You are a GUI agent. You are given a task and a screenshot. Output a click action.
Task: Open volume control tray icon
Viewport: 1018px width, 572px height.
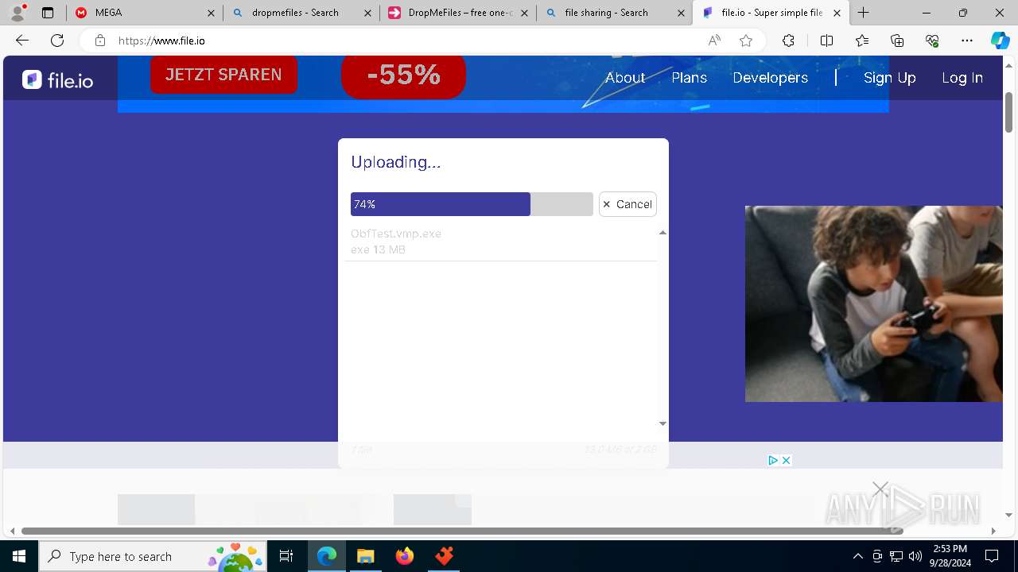click(915, 556)
